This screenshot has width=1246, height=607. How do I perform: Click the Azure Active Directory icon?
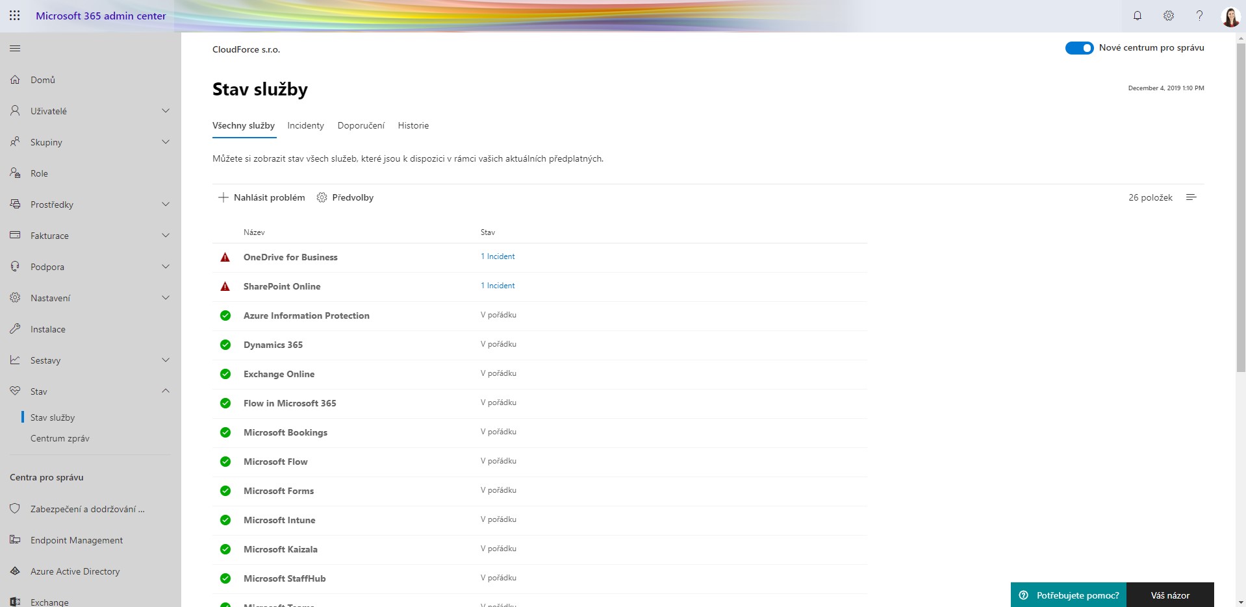pyautogui.click(x=15, y=571)
